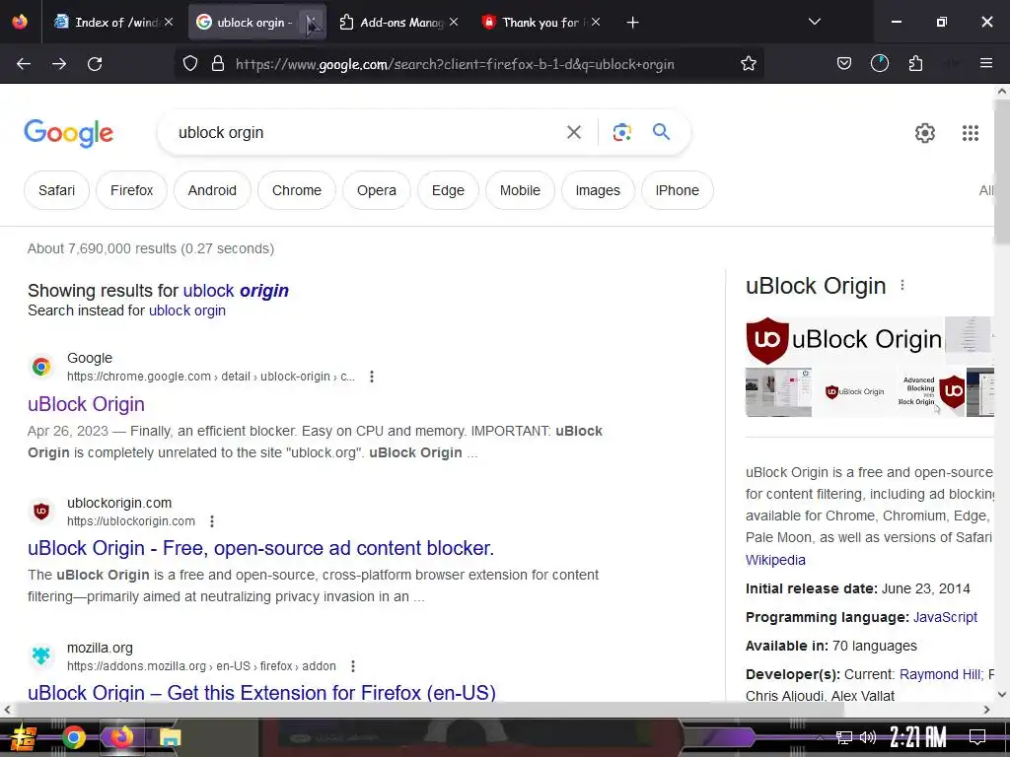Filter results by Android chip
Viewport: 1010px width, 757px height.
[x=212, y=190]
